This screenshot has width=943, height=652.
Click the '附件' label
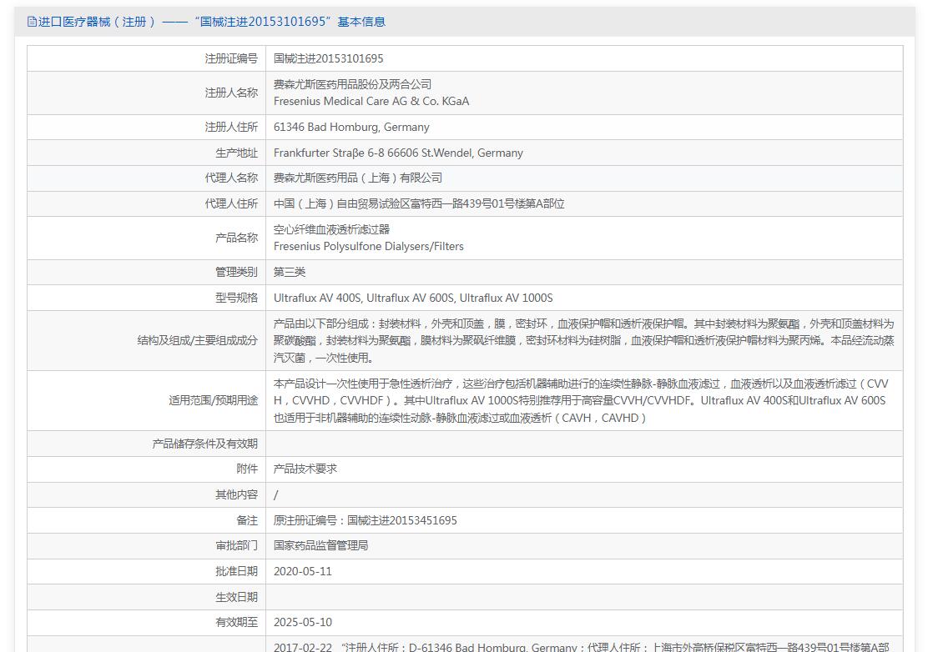(x=246, y=469)
